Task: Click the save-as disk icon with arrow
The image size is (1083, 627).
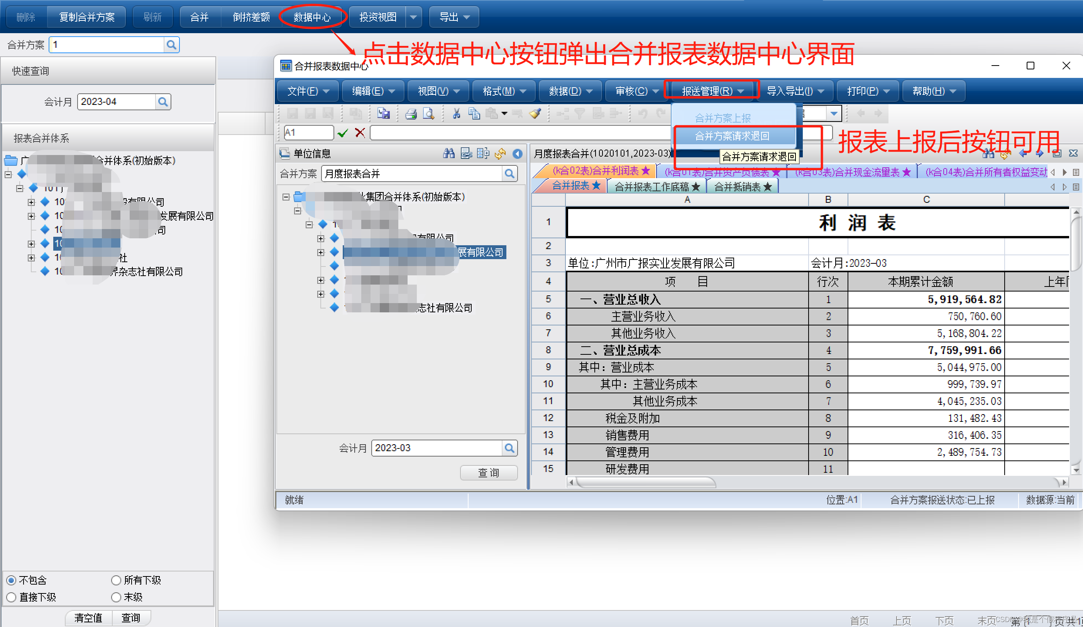Action: pyautogui.click(x=383, y=114)
